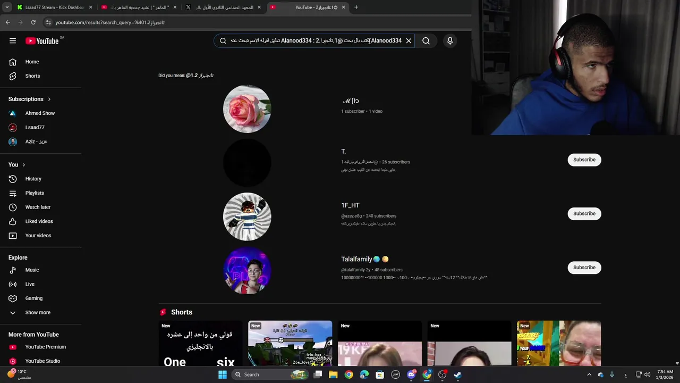The height and width of the screenshot is (383, 680).
Task: Open Liked videos in the sidebar
Action: coord(39,221)
